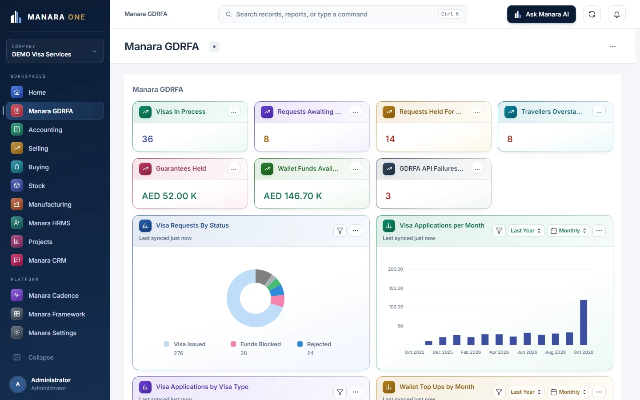
Task: Open the Manufacturing workspace icon
Action: pos(17,204)
